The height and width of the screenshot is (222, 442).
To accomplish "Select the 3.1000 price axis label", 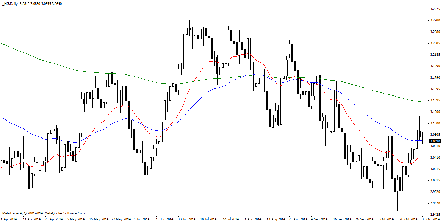I will tap(434, 123).
